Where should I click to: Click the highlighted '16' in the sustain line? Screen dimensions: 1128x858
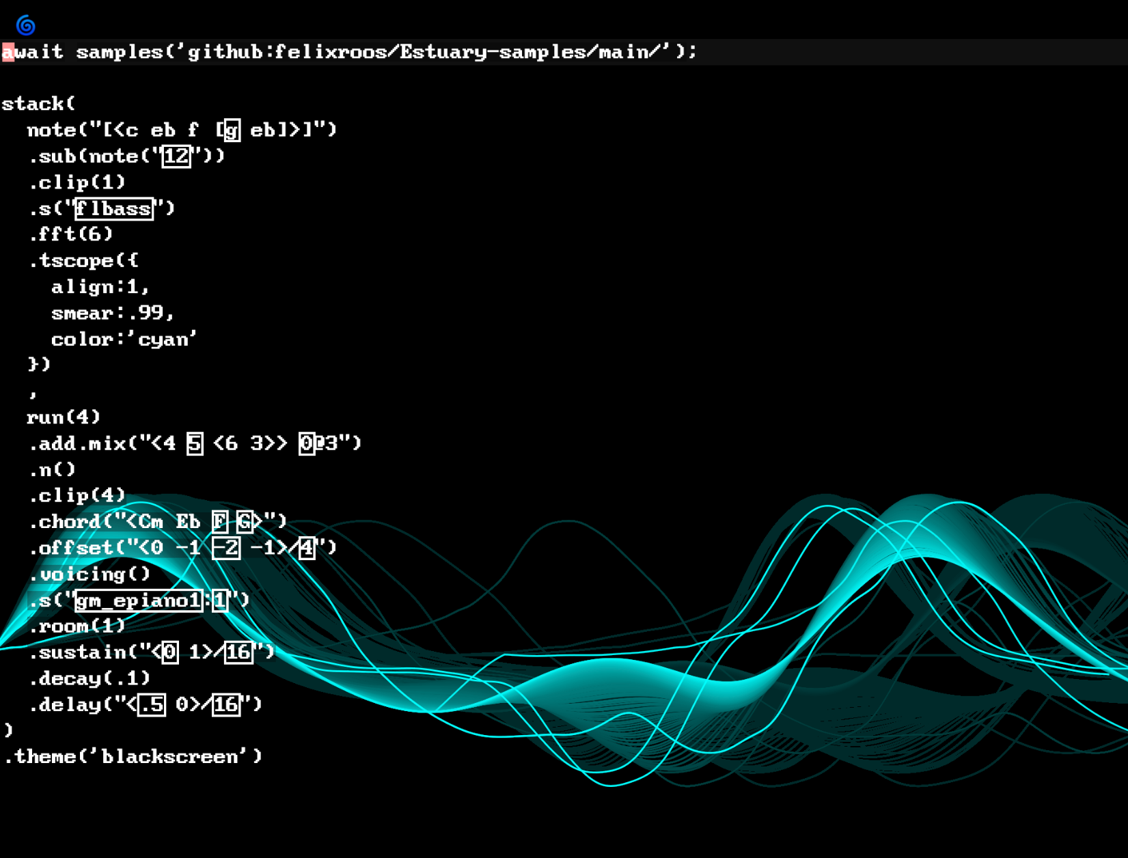coord(238,652)
